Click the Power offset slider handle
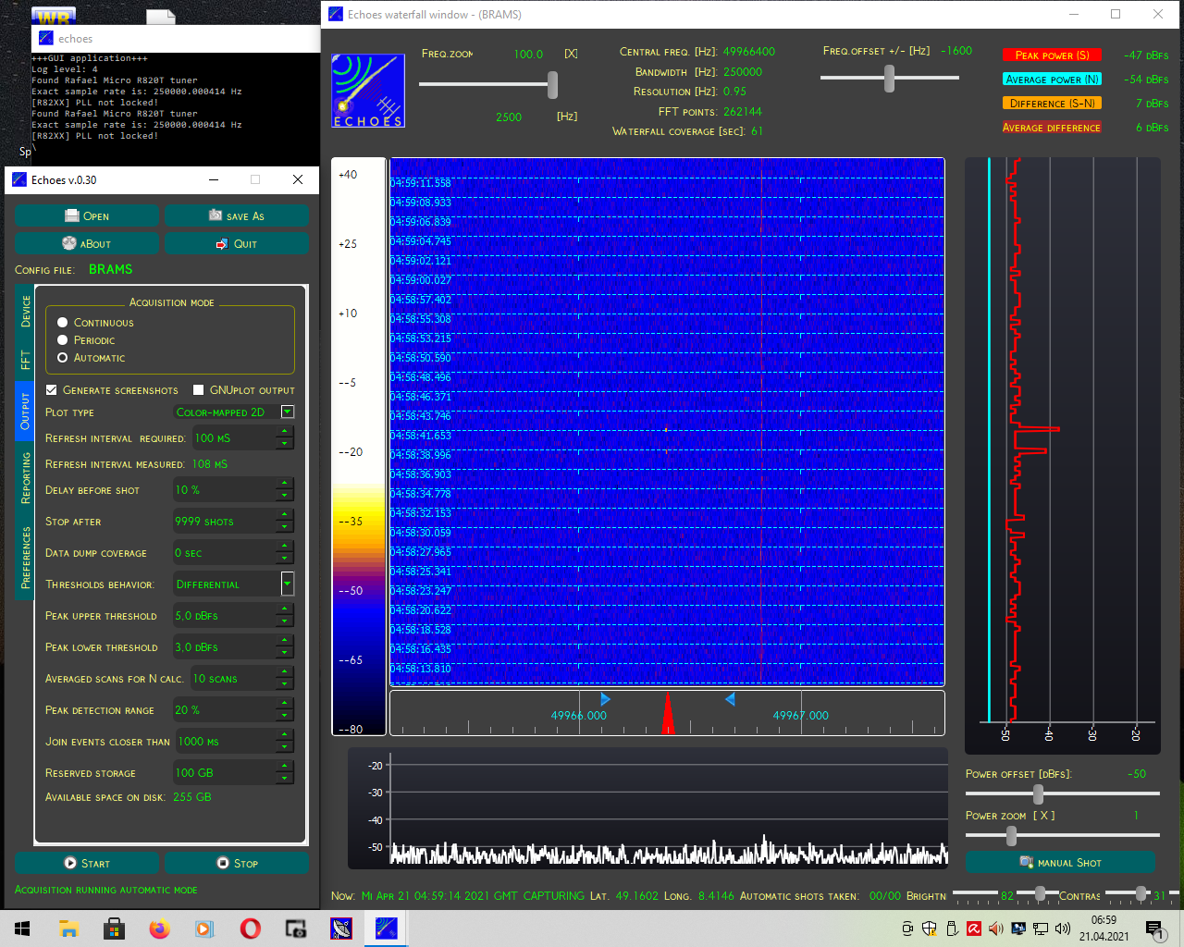Viewport: 1184px width, 947px height. [x=1038, y=793]
